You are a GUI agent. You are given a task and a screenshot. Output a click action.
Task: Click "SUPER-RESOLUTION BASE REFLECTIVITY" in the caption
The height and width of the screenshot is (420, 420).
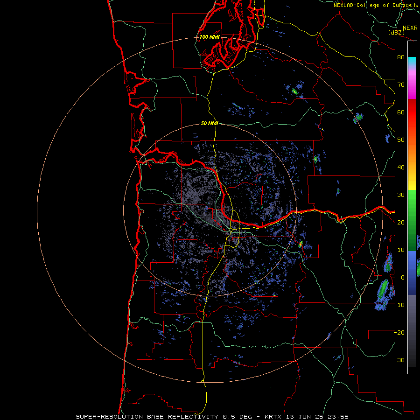tap(147, 417)
